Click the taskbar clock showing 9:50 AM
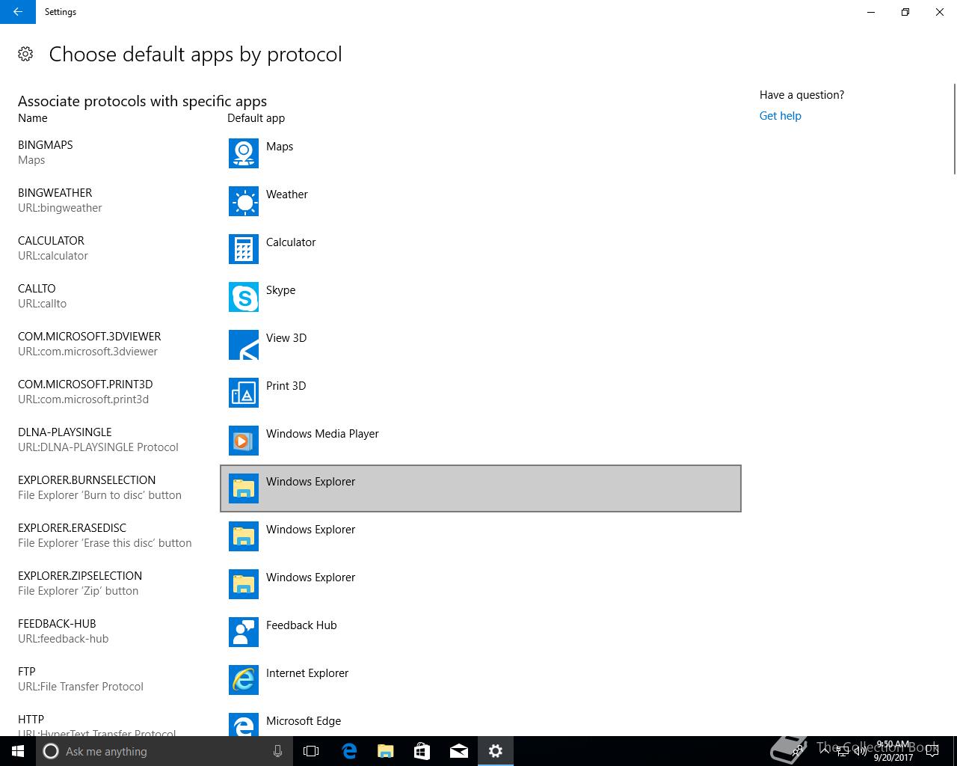The height and width of the screenshot is (766, 957). [893, 751]
